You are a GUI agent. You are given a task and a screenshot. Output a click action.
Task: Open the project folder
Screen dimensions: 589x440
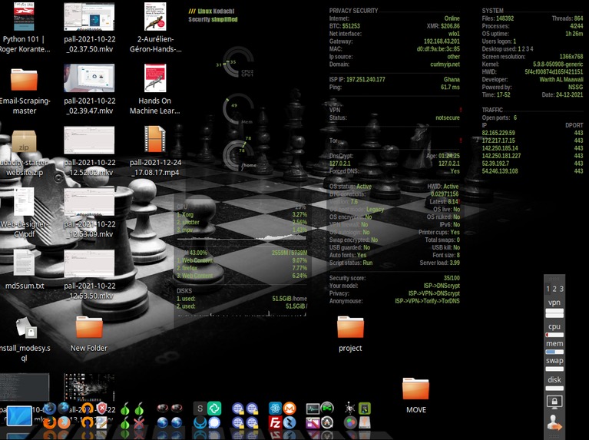pos(350,327)
